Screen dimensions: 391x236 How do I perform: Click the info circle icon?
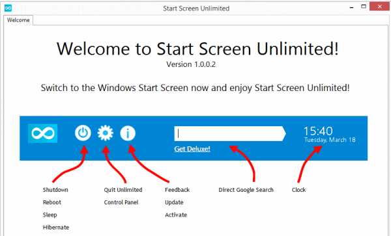[128, 133]
